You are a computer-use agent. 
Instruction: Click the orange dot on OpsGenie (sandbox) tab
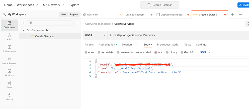(188, 15)
